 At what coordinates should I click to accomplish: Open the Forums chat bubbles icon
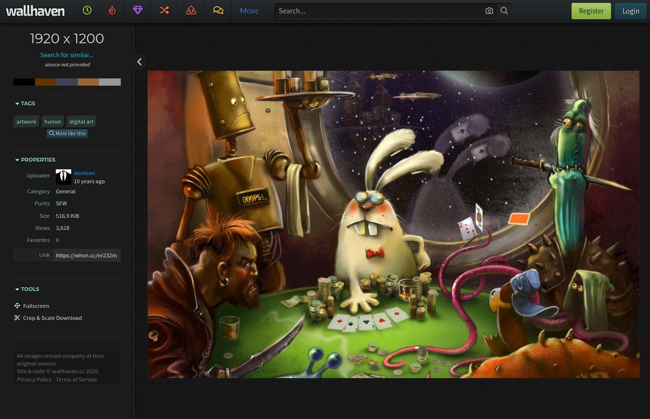218,11
